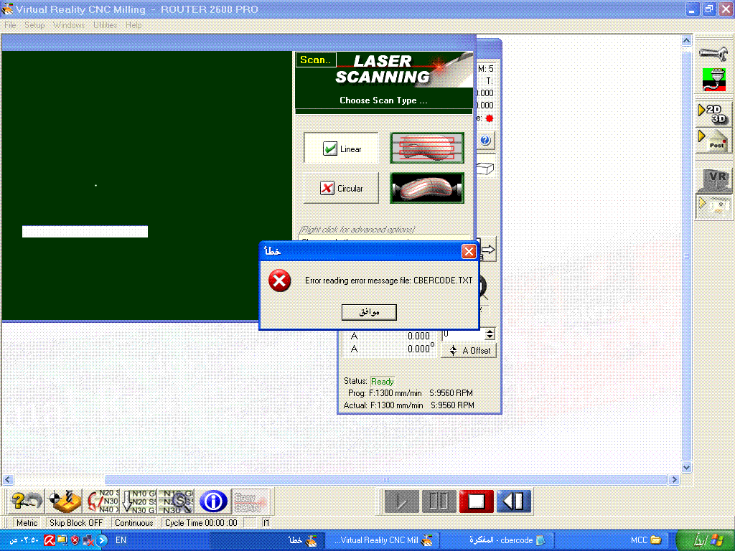Click the EN language indicator
Viewport: 735px width, 551px height.
click(x=121, y=540)
